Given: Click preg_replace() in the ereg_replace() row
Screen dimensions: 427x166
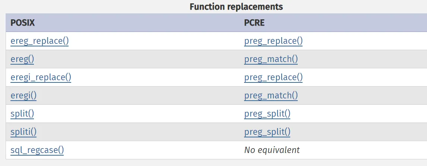Looking at the screenshot, I should [x=273, y=41].
